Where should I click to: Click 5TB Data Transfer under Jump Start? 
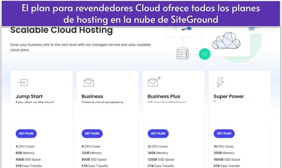[29, 166]
